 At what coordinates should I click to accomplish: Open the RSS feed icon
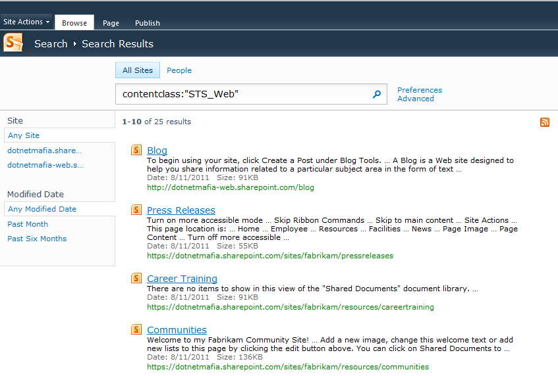(544, 122)
